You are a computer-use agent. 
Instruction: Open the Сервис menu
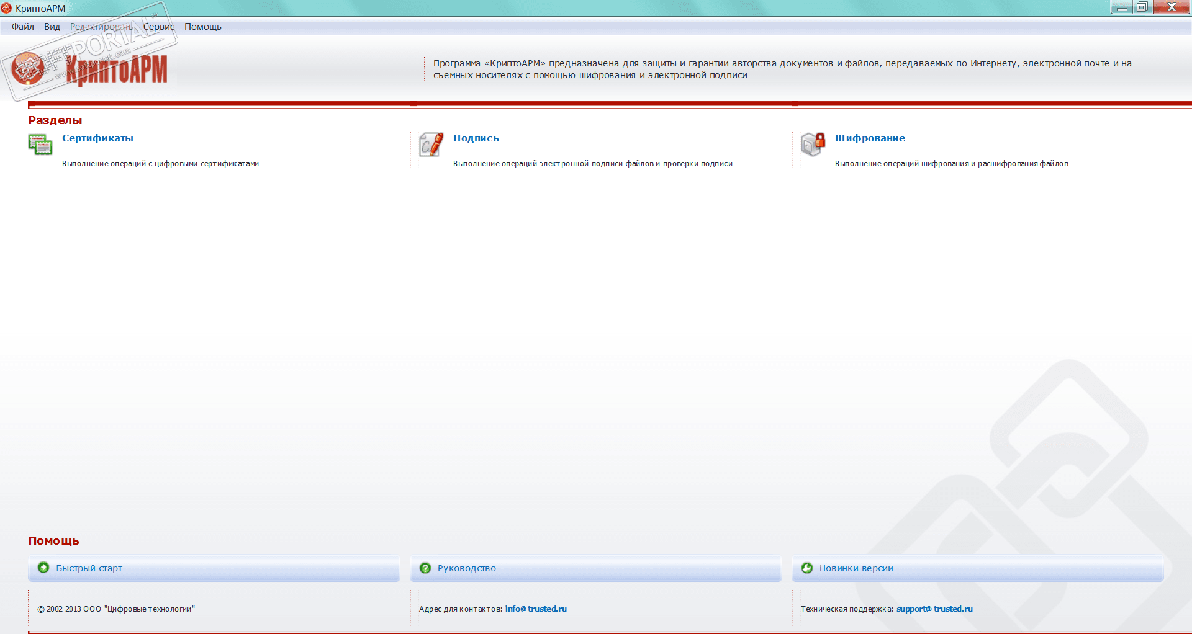tap(159, 27)
